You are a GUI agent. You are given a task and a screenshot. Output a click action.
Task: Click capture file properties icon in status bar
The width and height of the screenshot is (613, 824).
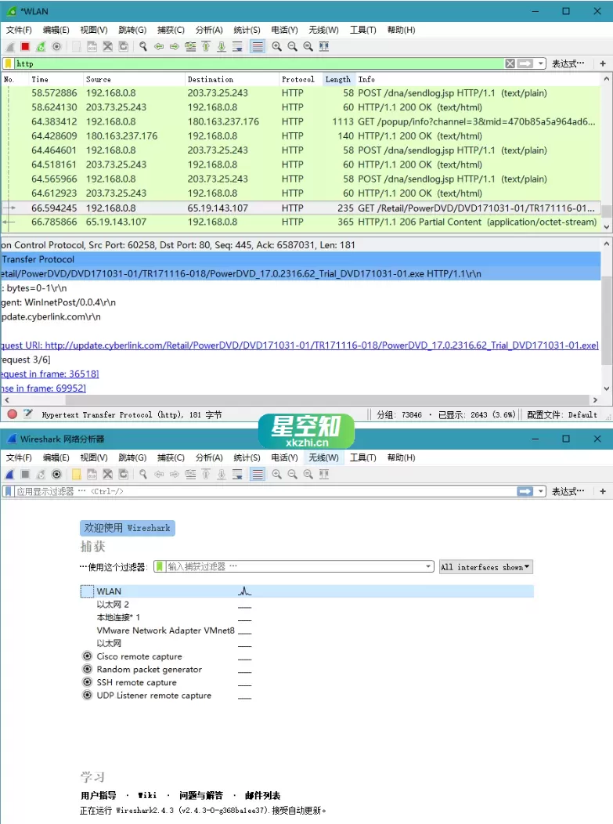[x=28, y=414]
